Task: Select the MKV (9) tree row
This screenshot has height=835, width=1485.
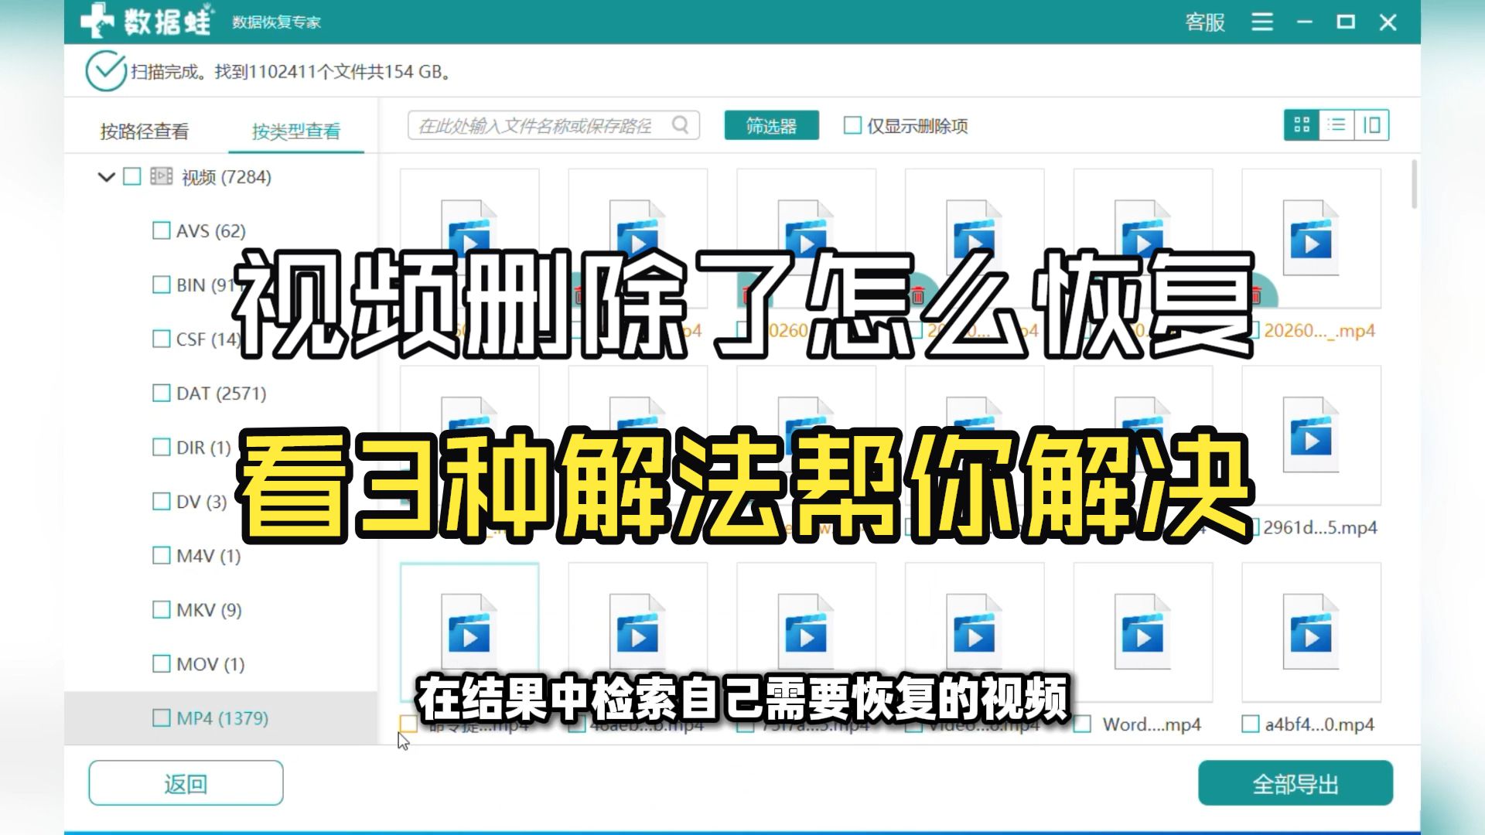Action: click(x=220, y=610)
